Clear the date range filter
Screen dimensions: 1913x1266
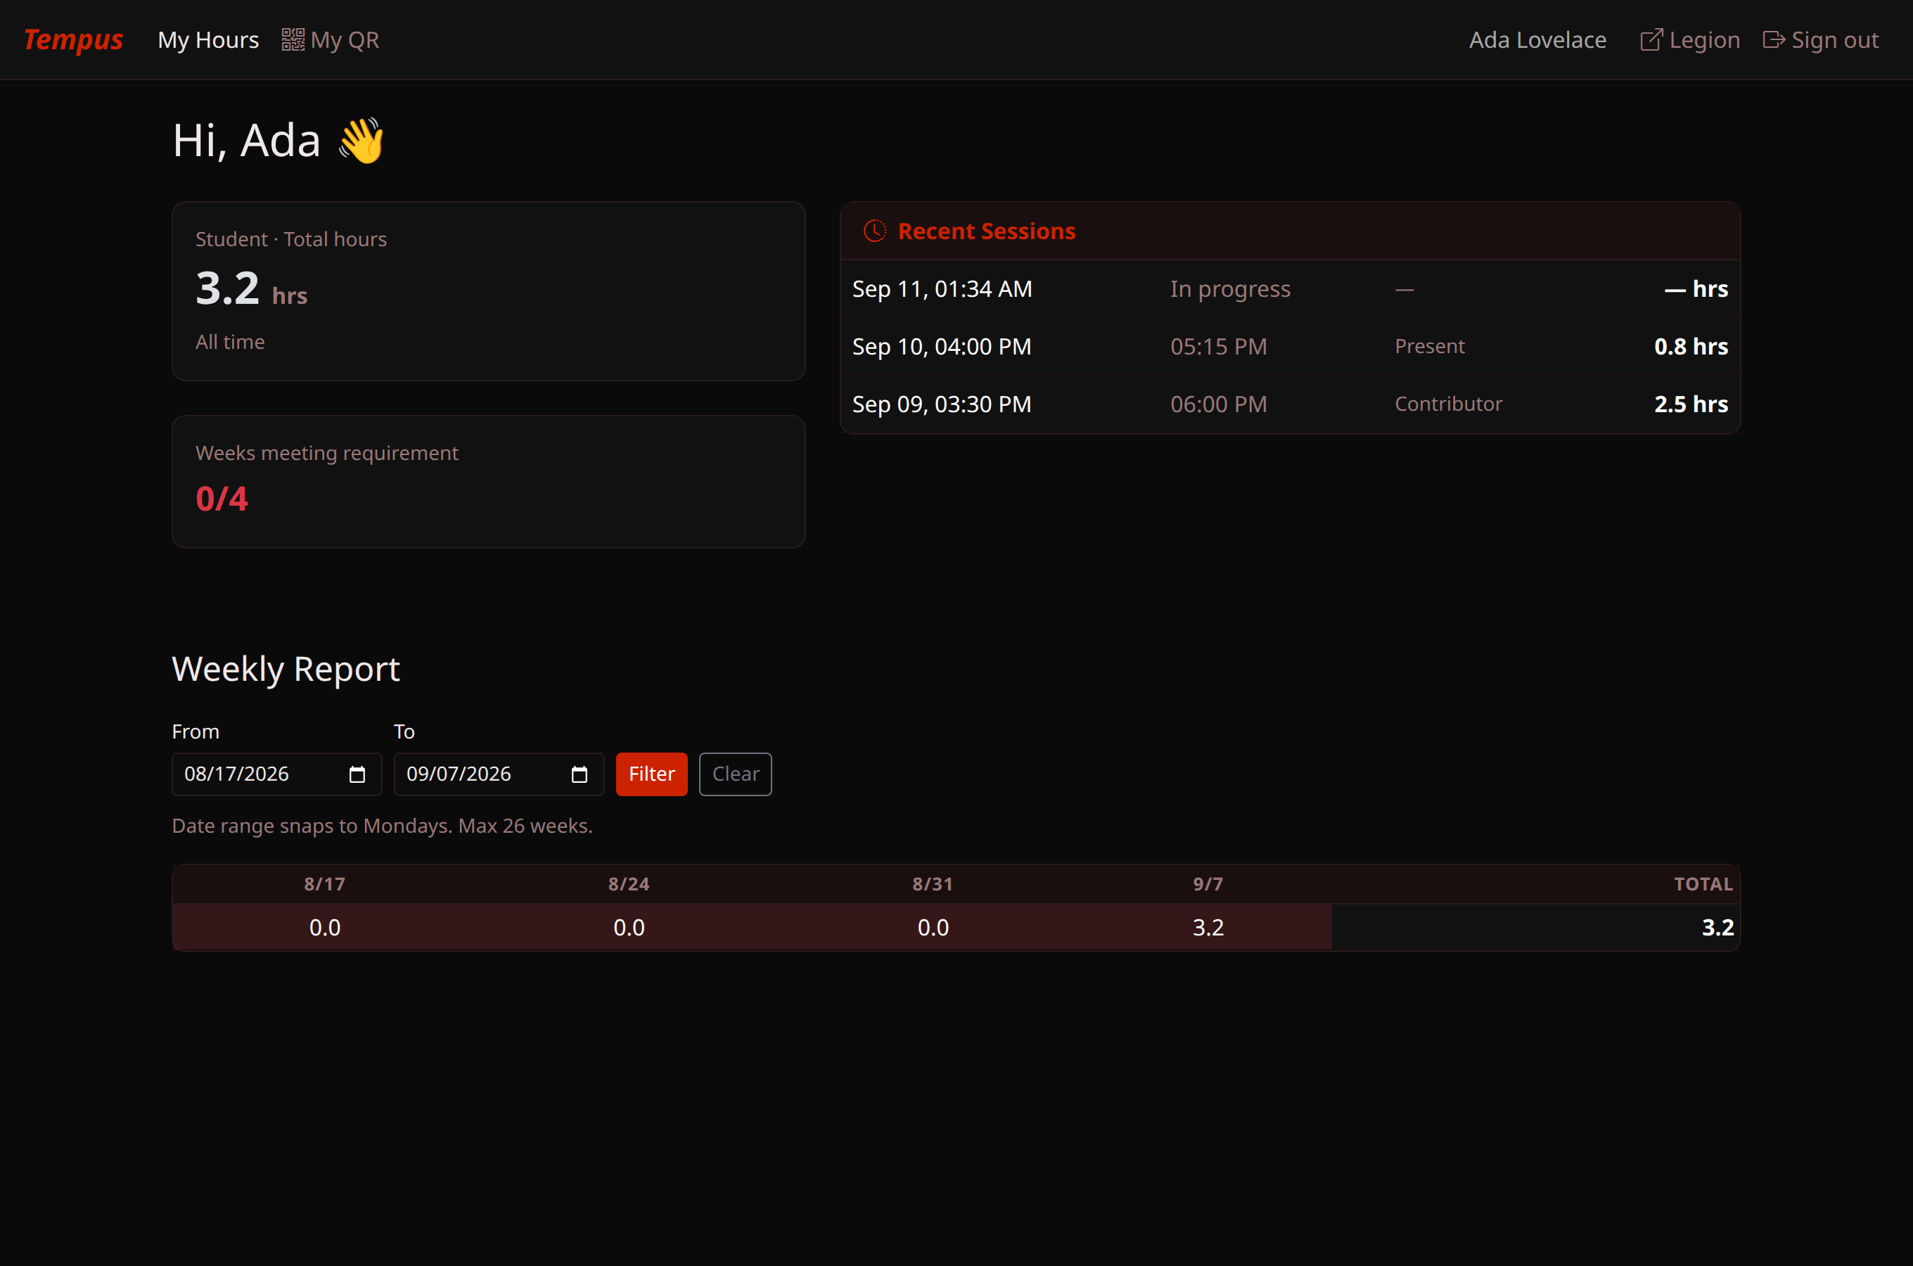pos(736,774)
